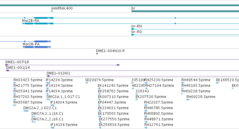Select the EK141243.5prime EST label
Screen dimensions: 239x129
[x=113, y=86]
